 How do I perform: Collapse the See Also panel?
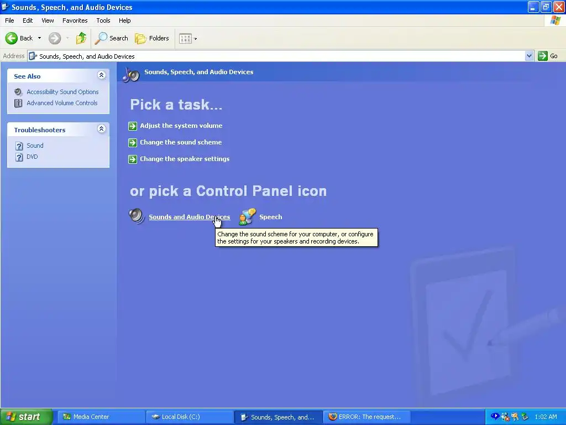point(102,75)
